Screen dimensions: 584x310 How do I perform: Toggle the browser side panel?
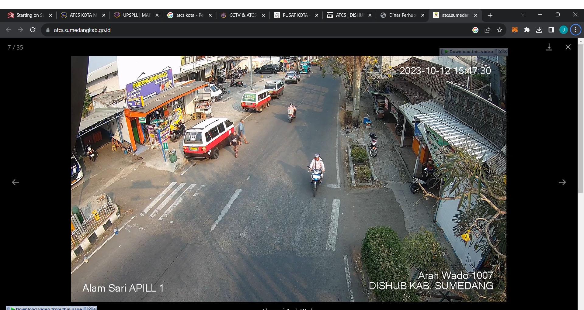[551, 30]
